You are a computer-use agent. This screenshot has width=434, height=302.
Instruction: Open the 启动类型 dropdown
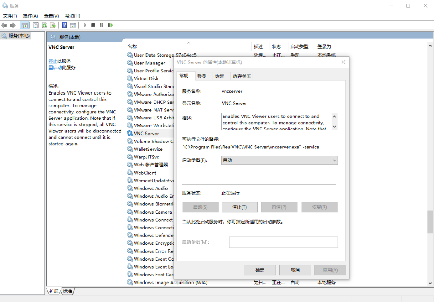280,160
